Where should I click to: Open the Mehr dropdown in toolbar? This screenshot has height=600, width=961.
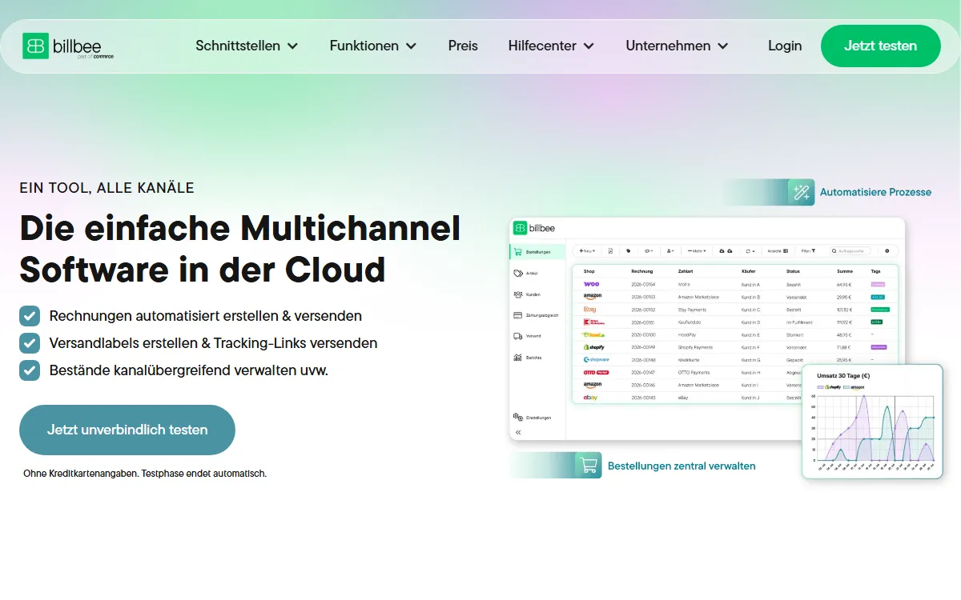[698, 251]
